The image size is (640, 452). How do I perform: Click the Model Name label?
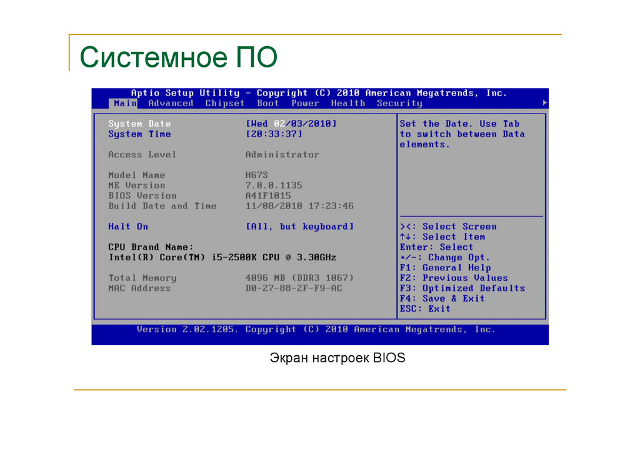(x=137, y=175)
